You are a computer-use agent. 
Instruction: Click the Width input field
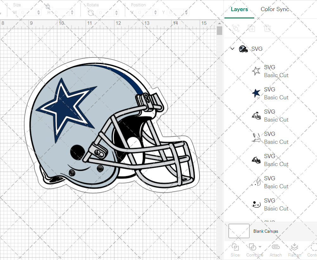pyautogui.click(x=28, y=13)
